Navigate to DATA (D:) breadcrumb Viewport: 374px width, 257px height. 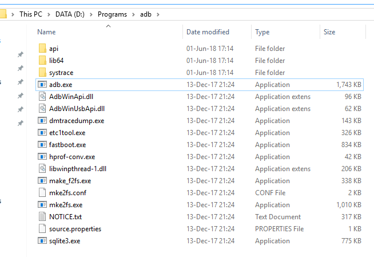tap(70, 14)
